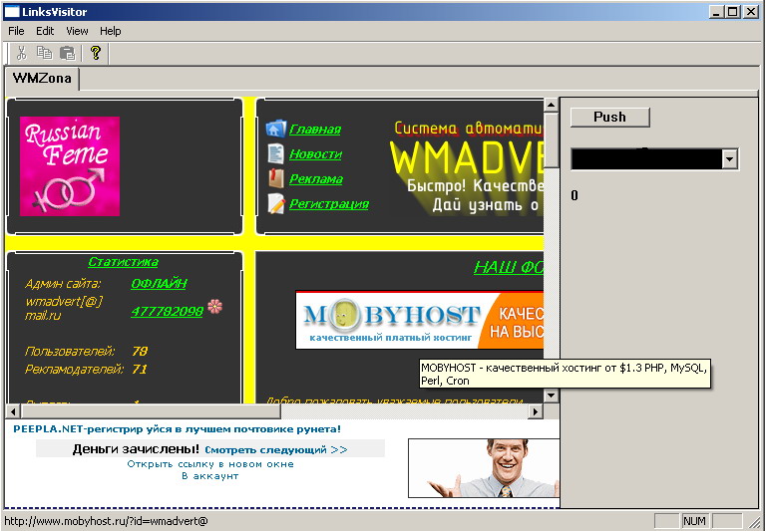Click the pink ICQ flower icon
765x531 pixels.
click(x=214, y=307)
